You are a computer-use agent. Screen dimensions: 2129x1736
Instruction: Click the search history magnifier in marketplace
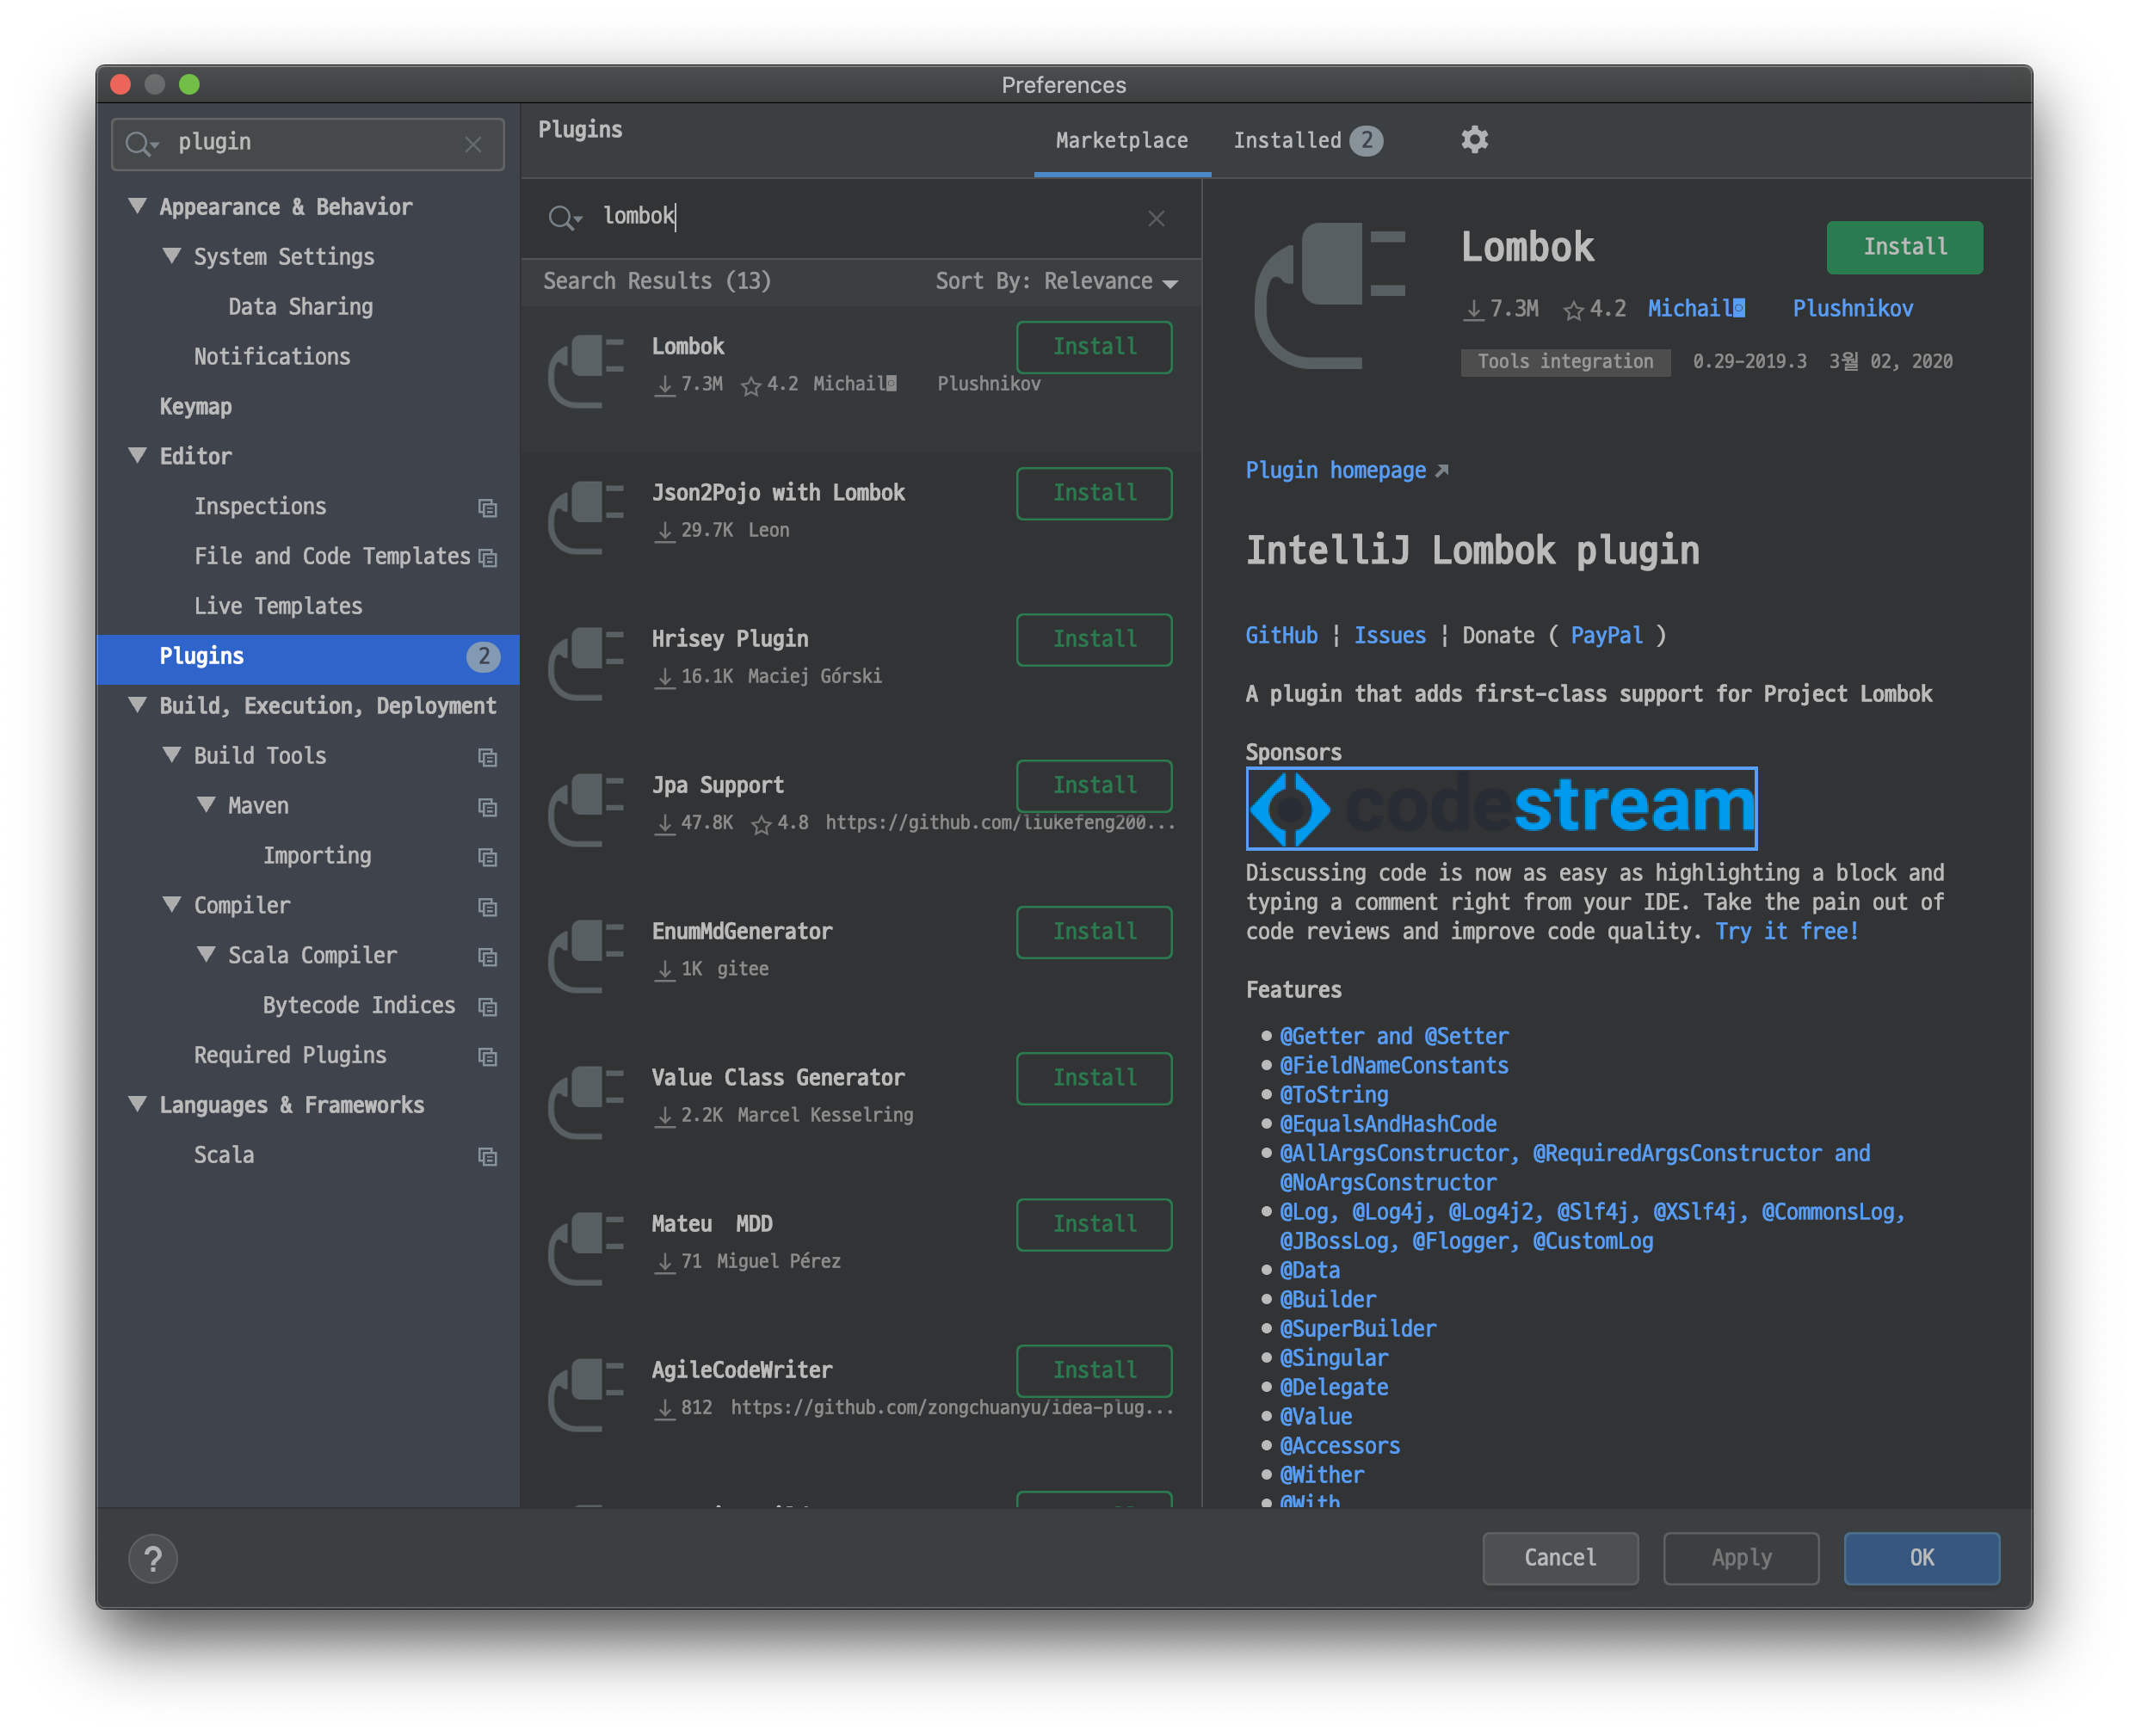pyautogui.click(x=564, y=217)
